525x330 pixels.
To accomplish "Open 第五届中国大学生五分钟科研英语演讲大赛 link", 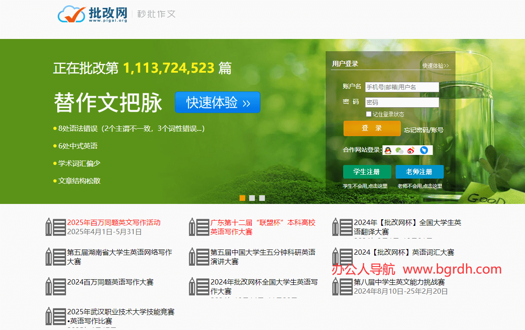I will [263, 257].
